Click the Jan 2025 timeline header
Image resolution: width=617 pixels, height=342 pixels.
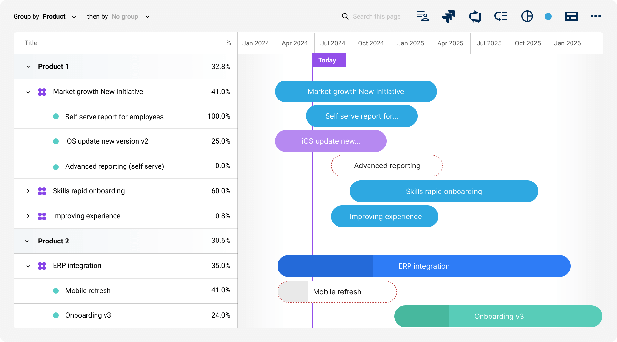pos(410,43)
